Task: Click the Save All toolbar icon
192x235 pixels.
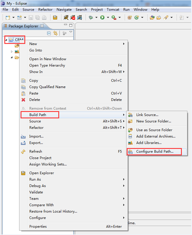Action: (x=37, y=17)
